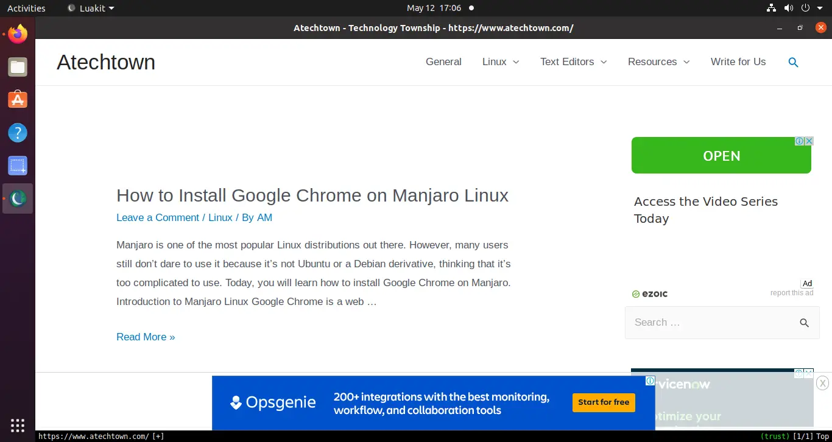Click the site search magnifier icon

pos(793,62)
